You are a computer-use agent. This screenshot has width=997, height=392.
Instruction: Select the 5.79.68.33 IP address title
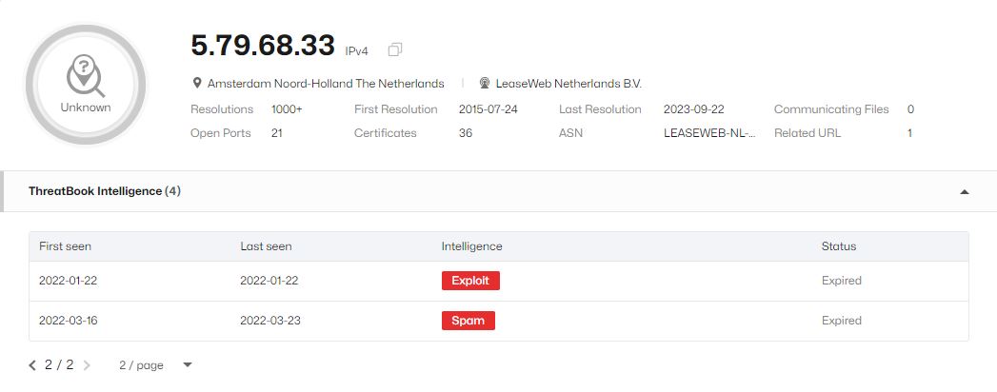coord(263,46)
